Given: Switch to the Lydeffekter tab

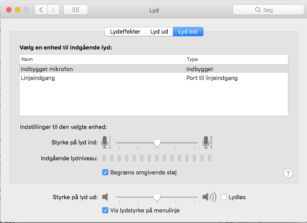Looking at the screenshot, I should tap(125, 32).
